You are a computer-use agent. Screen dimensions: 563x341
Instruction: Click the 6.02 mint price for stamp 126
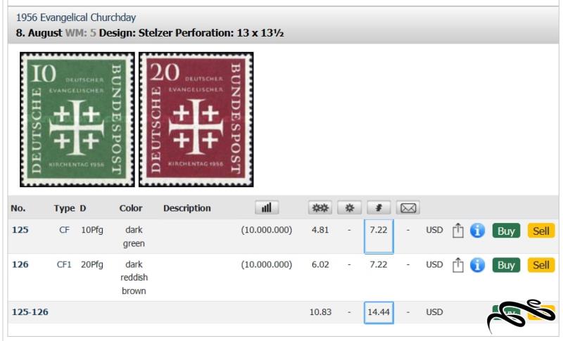click(x=320, y=264)
